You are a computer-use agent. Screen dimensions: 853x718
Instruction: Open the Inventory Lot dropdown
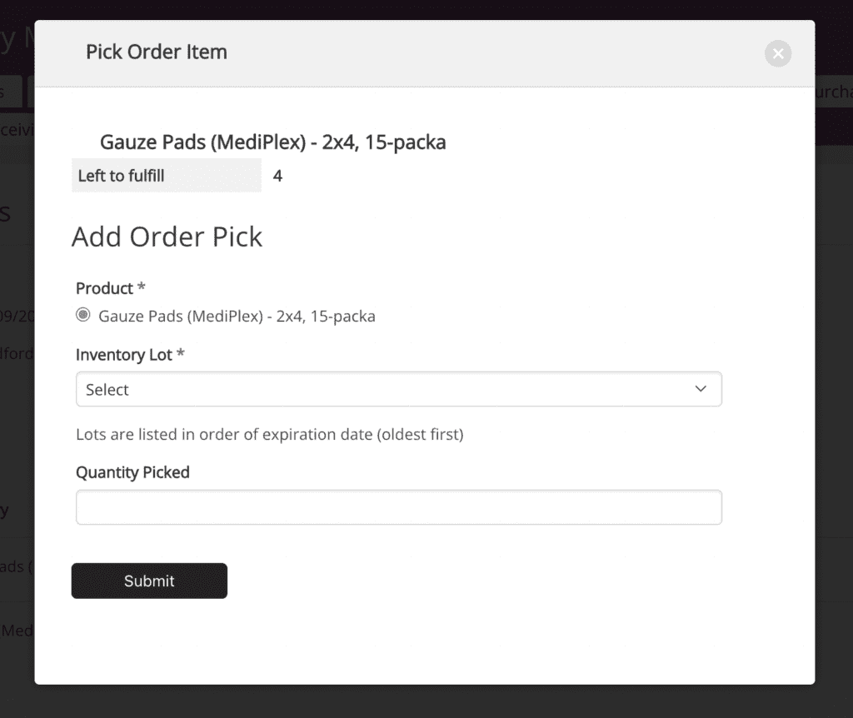pos(398,389)
